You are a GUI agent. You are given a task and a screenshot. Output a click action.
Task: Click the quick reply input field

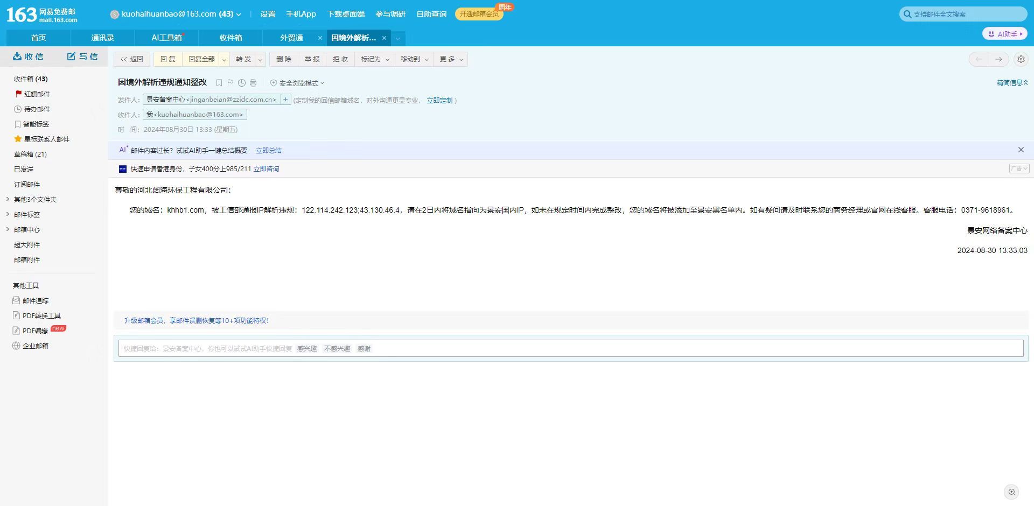pyautogui.click(x=571, y=348)
